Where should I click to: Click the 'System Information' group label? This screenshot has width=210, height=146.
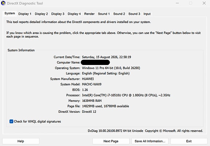pos(21,50)
